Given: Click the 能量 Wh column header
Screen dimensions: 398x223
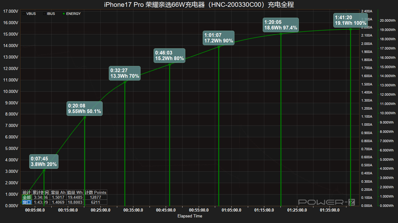Looking at the screenshot, I should click(75, 192).
